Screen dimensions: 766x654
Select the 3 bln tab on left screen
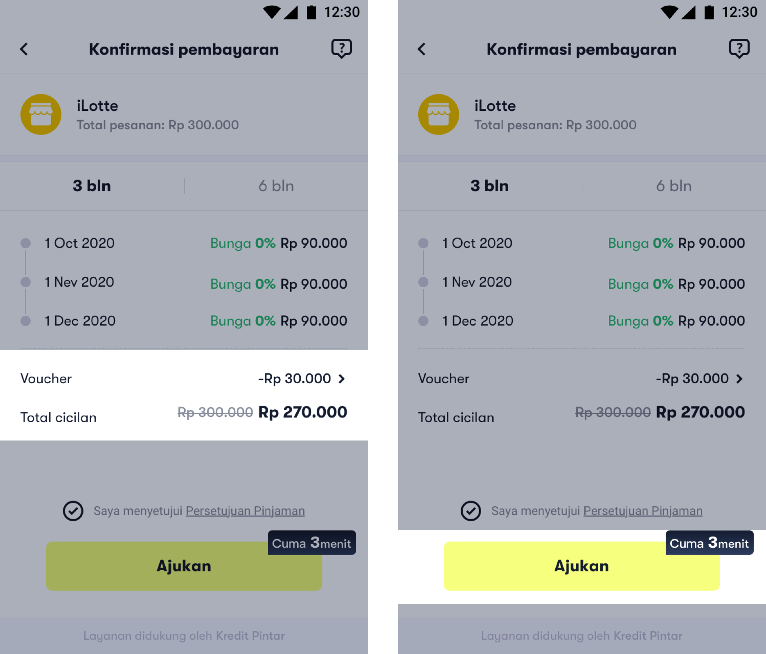[92, 186]
